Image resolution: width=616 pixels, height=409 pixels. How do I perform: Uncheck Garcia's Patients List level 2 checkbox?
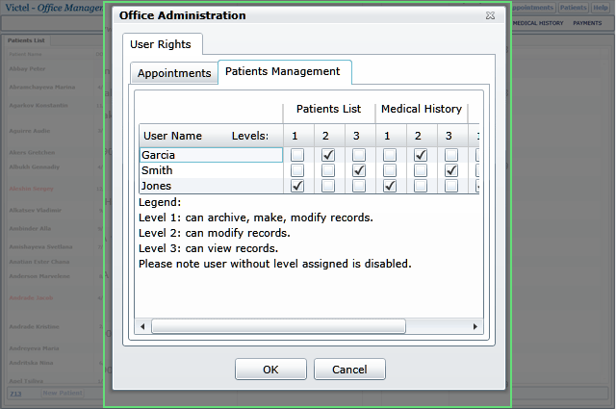click(x=328, y=155)
